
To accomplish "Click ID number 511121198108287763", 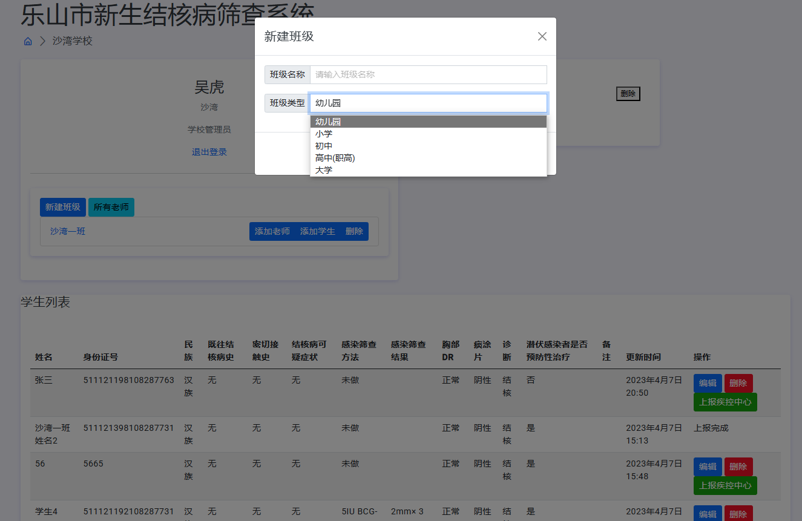I will click(x=129, y=381).
